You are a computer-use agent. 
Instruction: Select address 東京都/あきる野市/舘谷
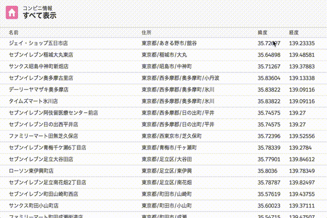(x=169, y=43)
